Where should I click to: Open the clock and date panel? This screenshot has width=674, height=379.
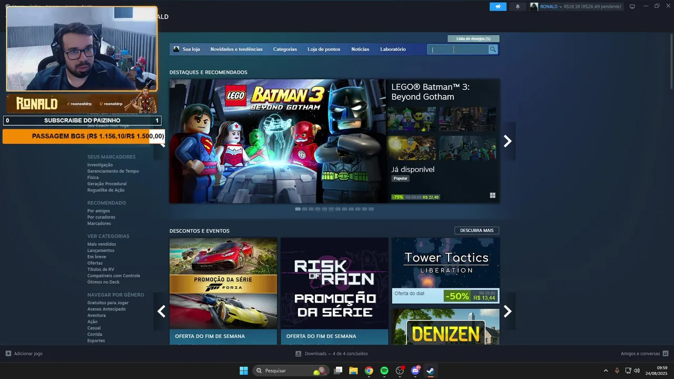tap(657, 371)
